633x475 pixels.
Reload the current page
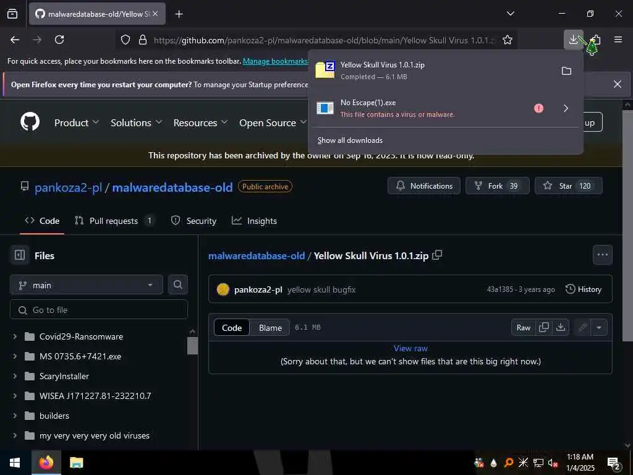(59, 40)
